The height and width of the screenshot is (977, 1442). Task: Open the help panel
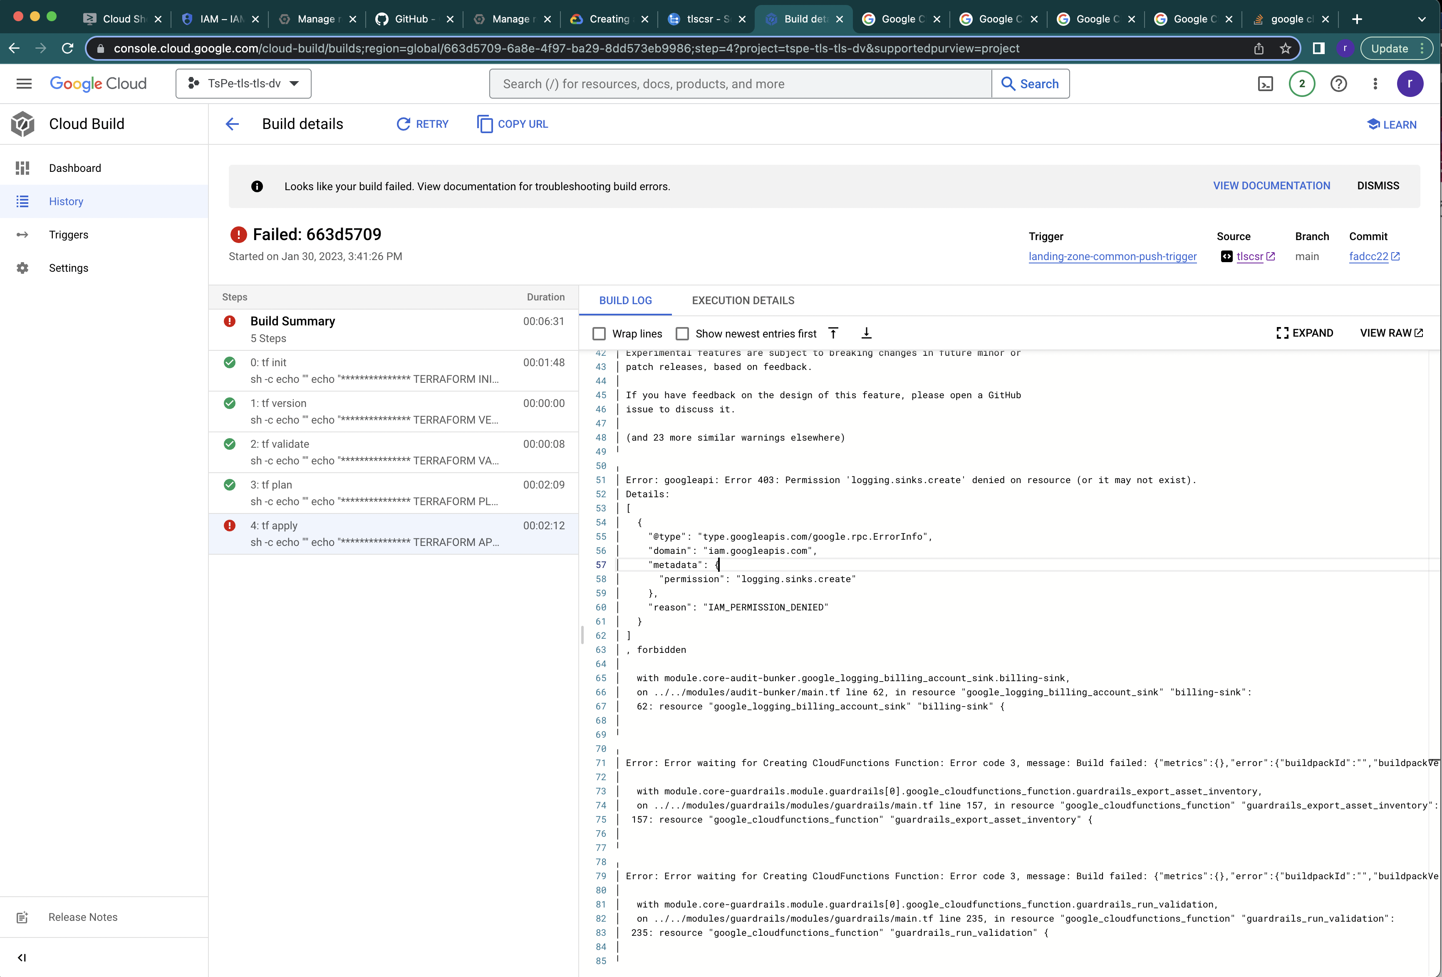point(1339,83)
